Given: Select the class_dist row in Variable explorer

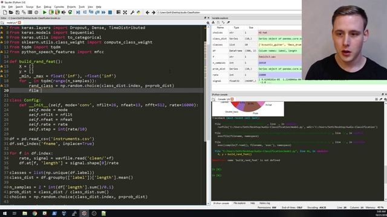Looking at the screenshot, I should click(x=256, y=39).
